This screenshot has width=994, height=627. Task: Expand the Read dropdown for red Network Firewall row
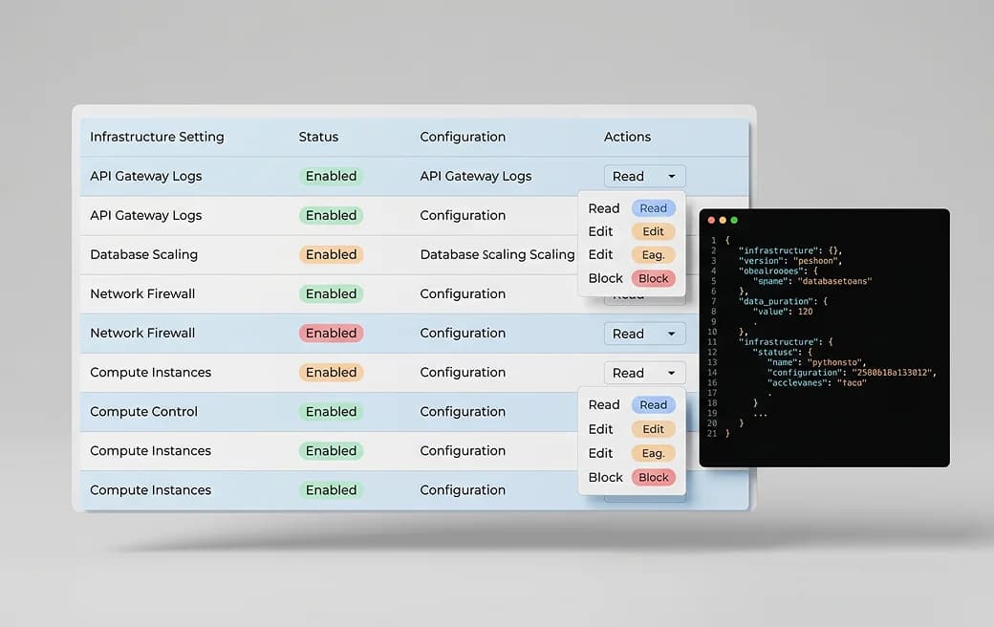tap(644, 334)
